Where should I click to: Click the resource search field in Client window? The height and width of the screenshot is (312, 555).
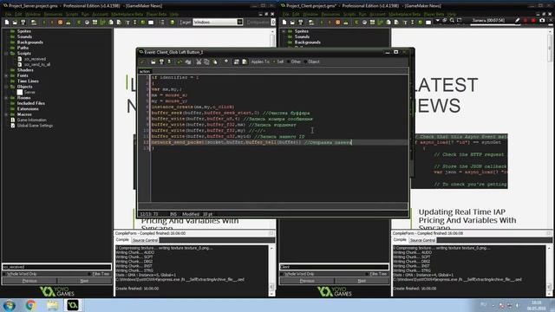[x=334, y=267]
